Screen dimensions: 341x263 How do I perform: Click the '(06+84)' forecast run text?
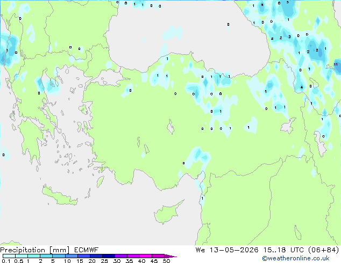[324, 250]
